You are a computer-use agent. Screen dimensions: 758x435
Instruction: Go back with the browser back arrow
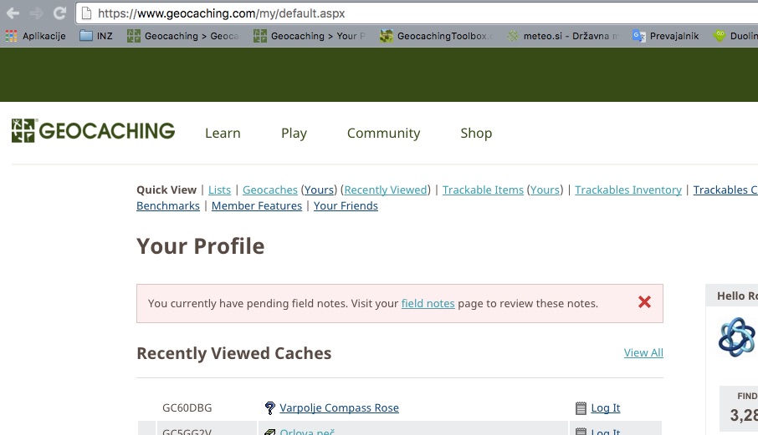pyautogui.click(x=13, y=13)
